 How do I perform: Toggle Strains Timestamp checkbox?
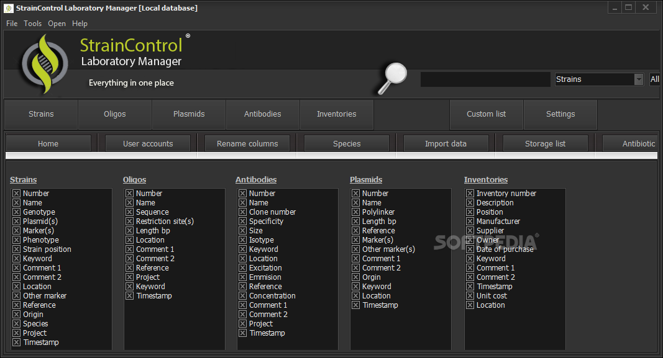(17, 342)
